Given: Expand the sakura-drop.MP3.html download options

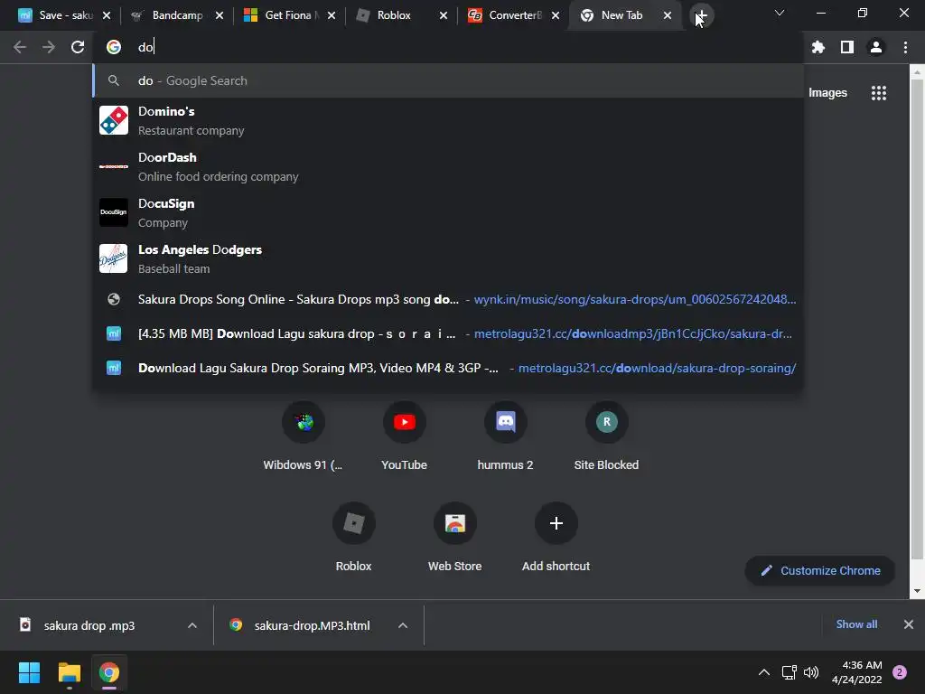Looking at the screenshot, I should point(403,625).
